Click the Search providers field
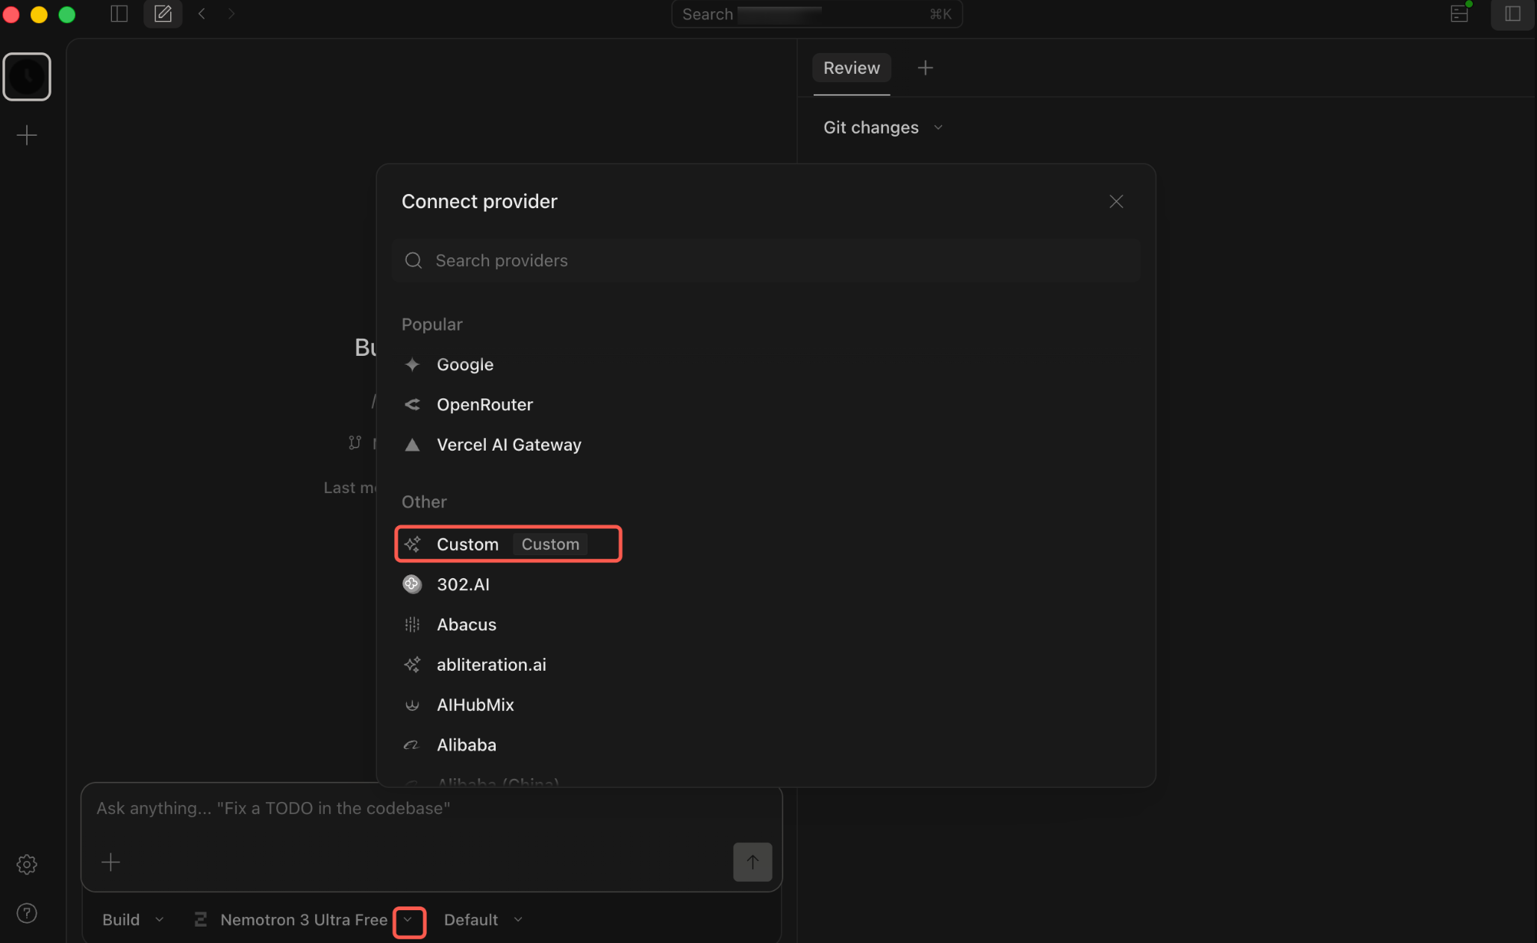 pos(766,260)
